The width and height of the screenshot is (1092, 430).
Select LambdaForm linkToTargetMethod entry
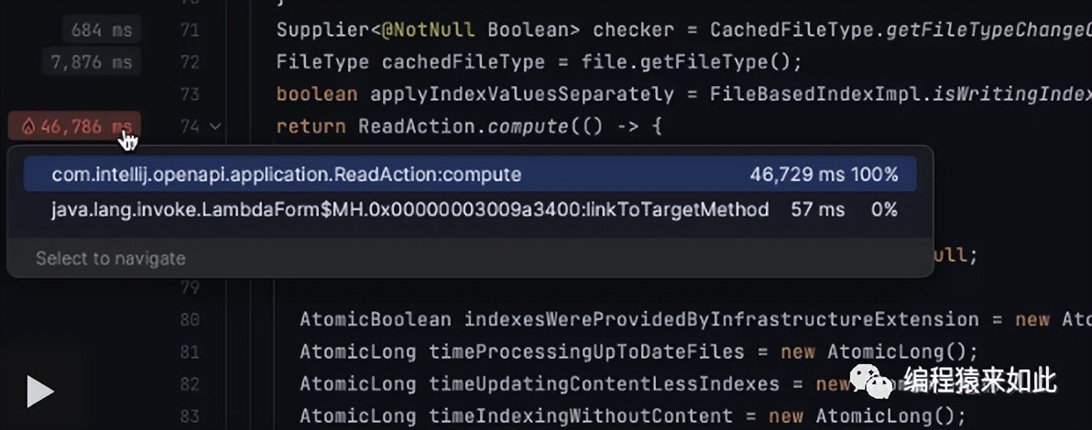pos(409,210)
